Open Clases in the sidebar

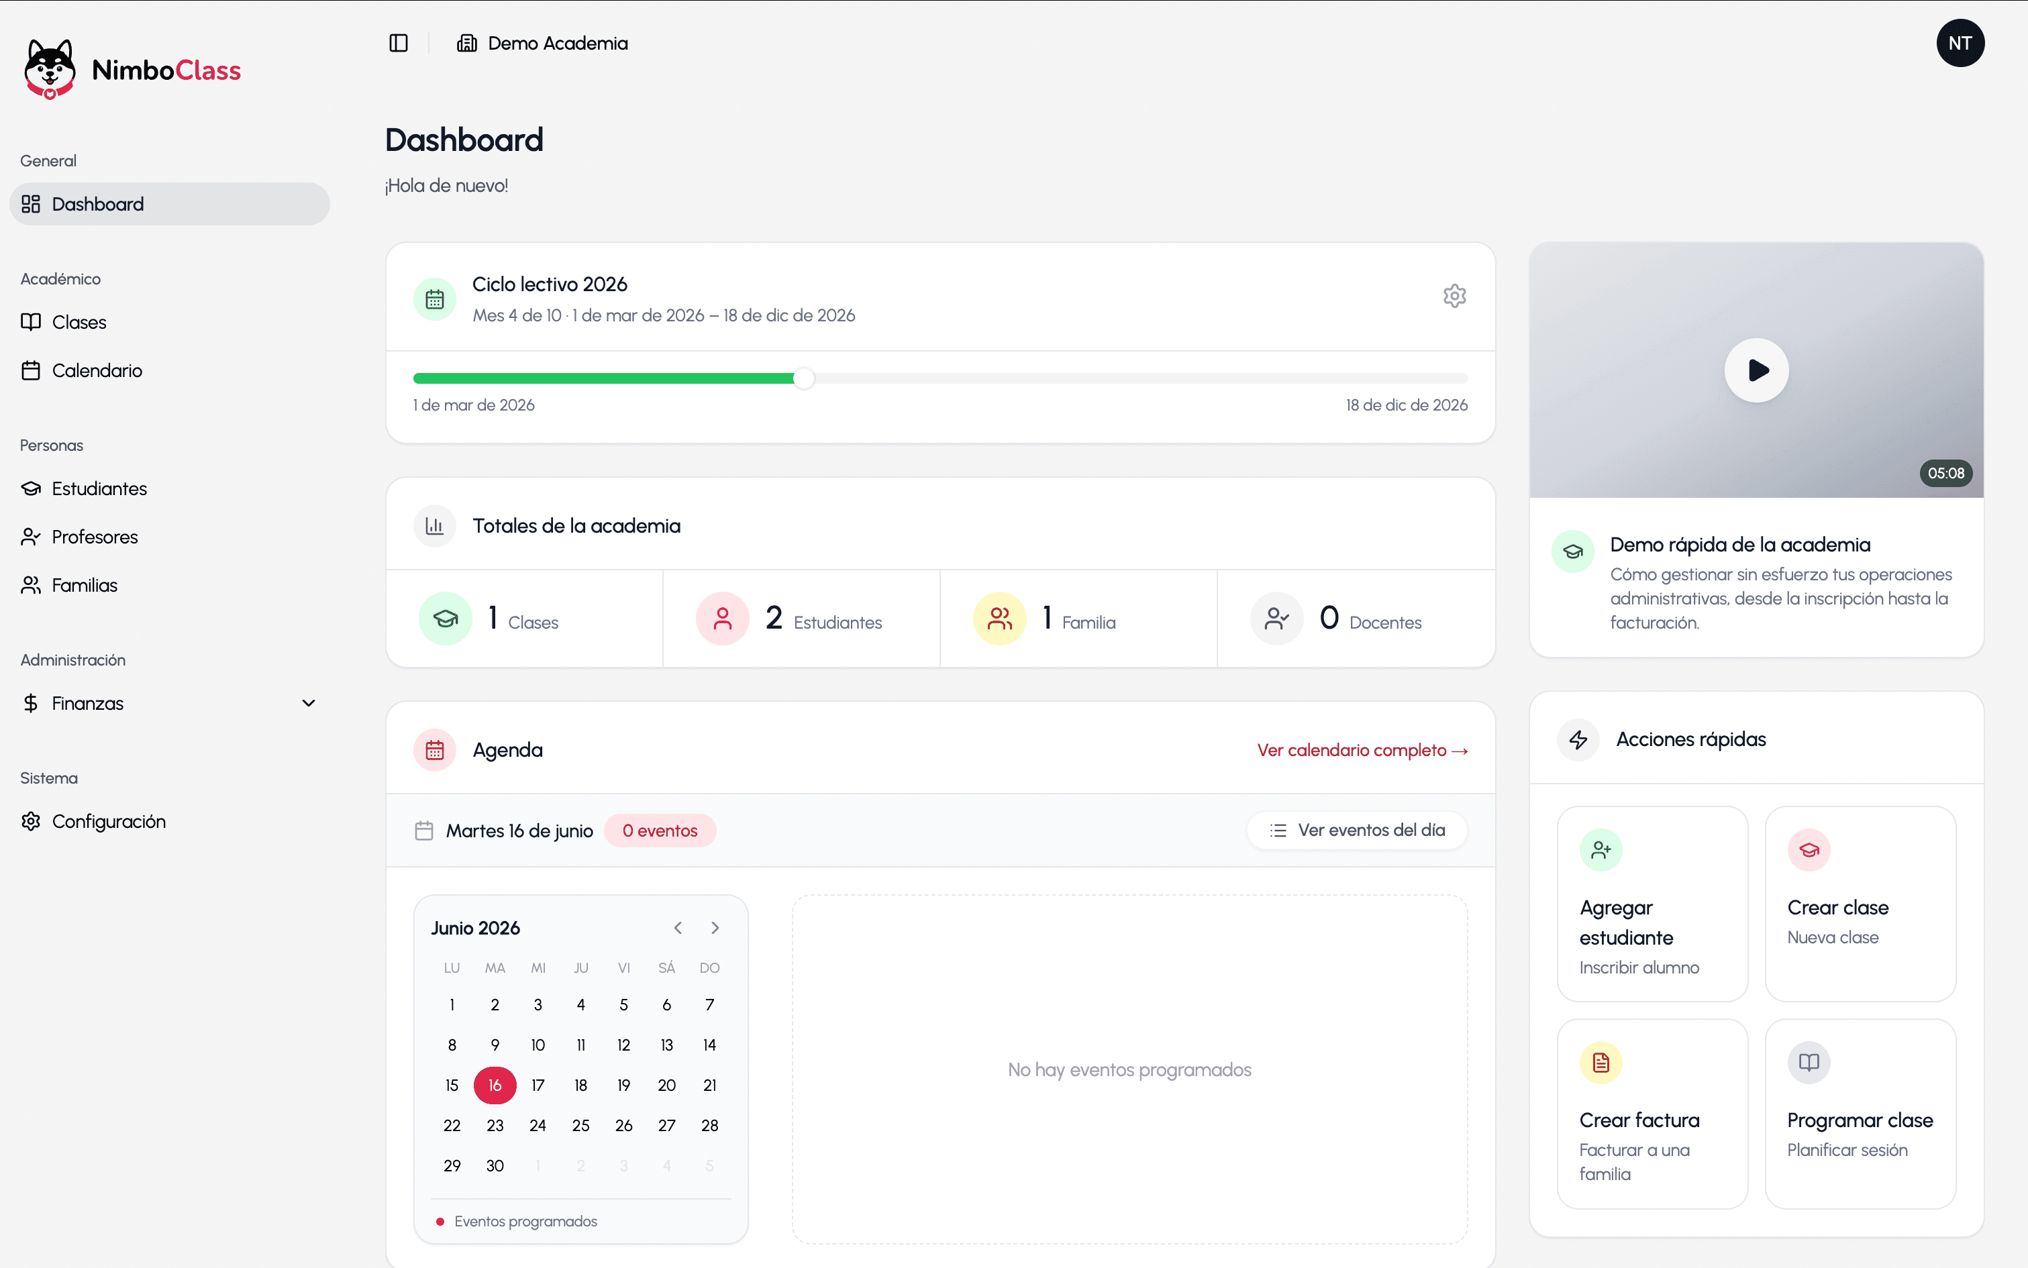(169, 322)
